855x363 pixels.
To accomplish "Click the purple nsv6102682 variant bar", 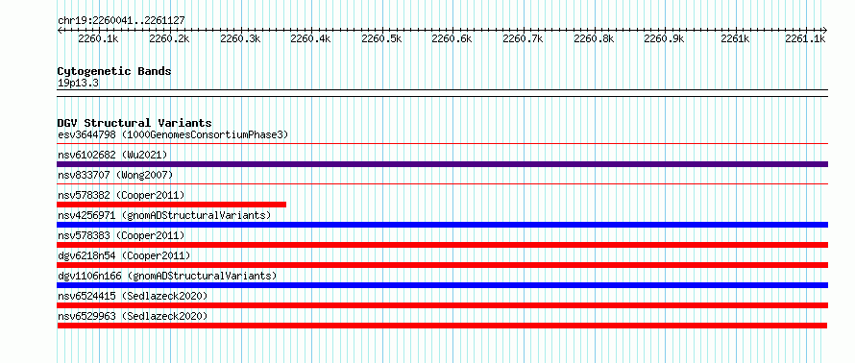I will 442,164.
